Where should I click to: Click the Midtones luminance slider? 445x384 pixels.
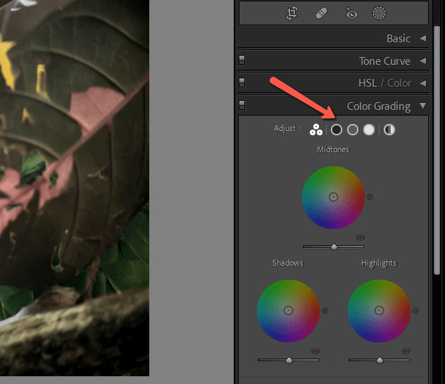334,247
